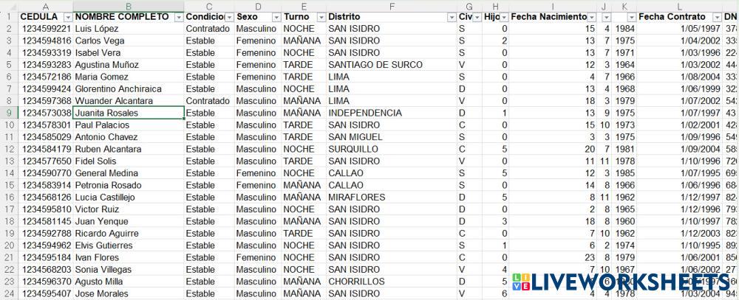
Task: Open the CEDULA column filter dropdown
Action: (x=68, y=16)
